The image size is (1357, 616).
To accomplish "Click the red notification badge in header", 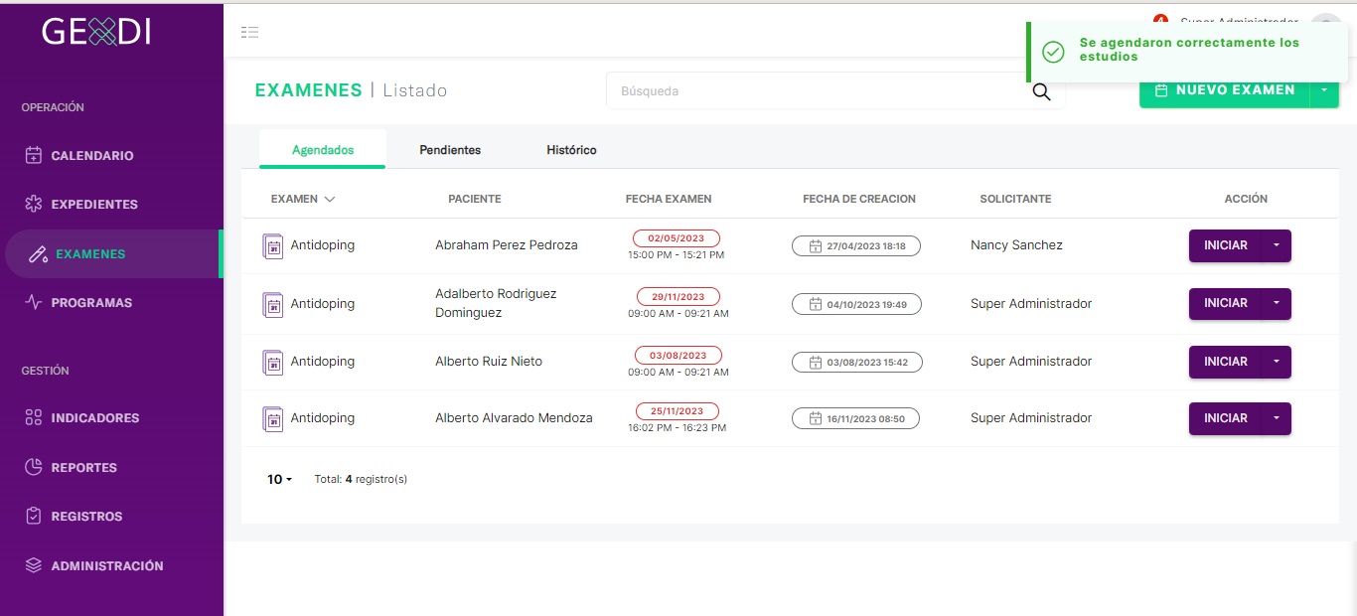I will pyautogui.click(x=1159, y=20).
